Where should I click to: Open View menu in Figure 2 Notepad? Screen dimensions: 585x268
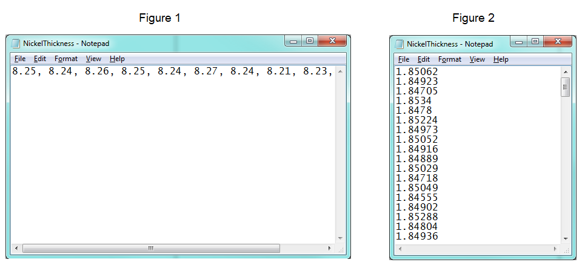pyautogui.click(x=477, y=59)
